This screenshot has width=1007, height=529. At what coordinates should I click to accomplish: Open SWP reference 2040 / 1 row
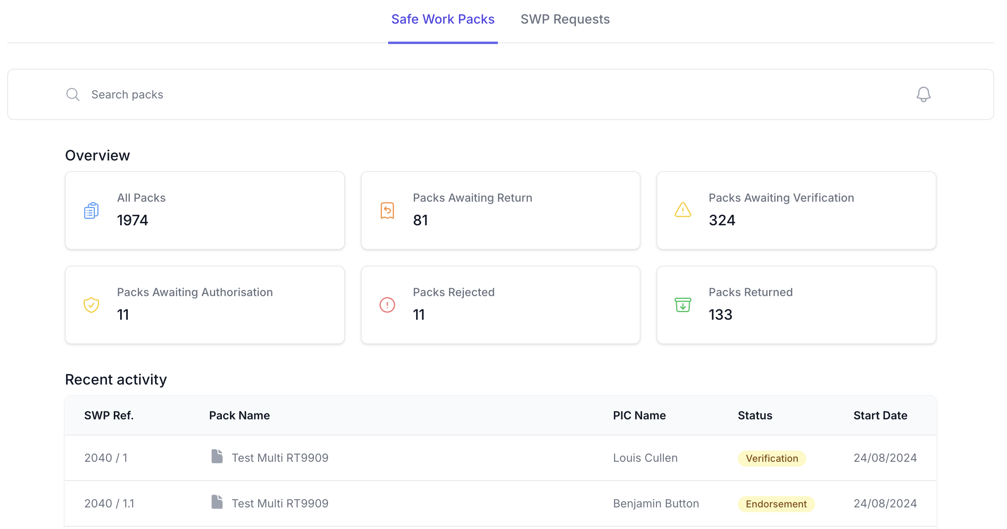tap(106, 458)
